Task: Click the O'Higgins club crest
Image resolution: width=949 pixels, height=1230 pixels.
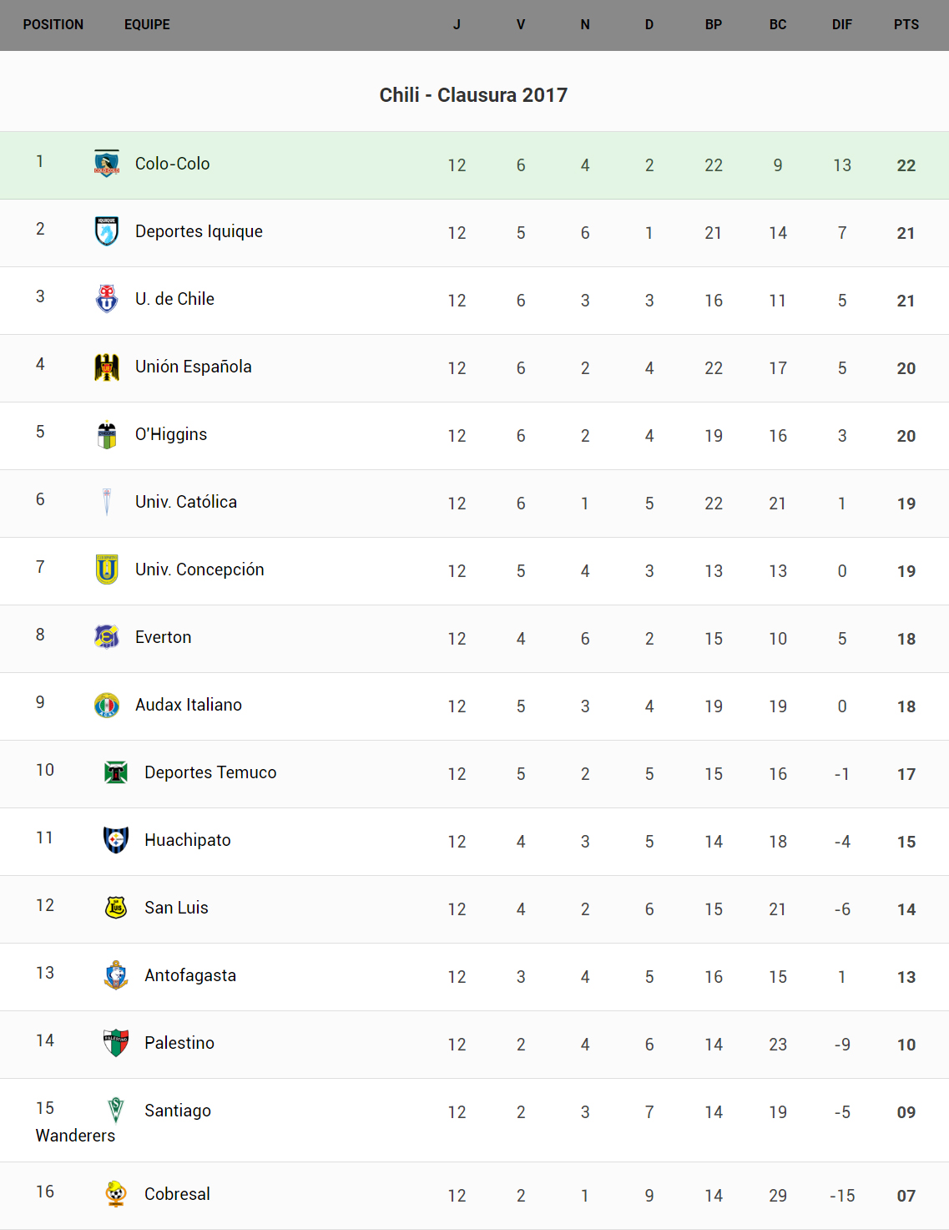Action: point(107,434)
